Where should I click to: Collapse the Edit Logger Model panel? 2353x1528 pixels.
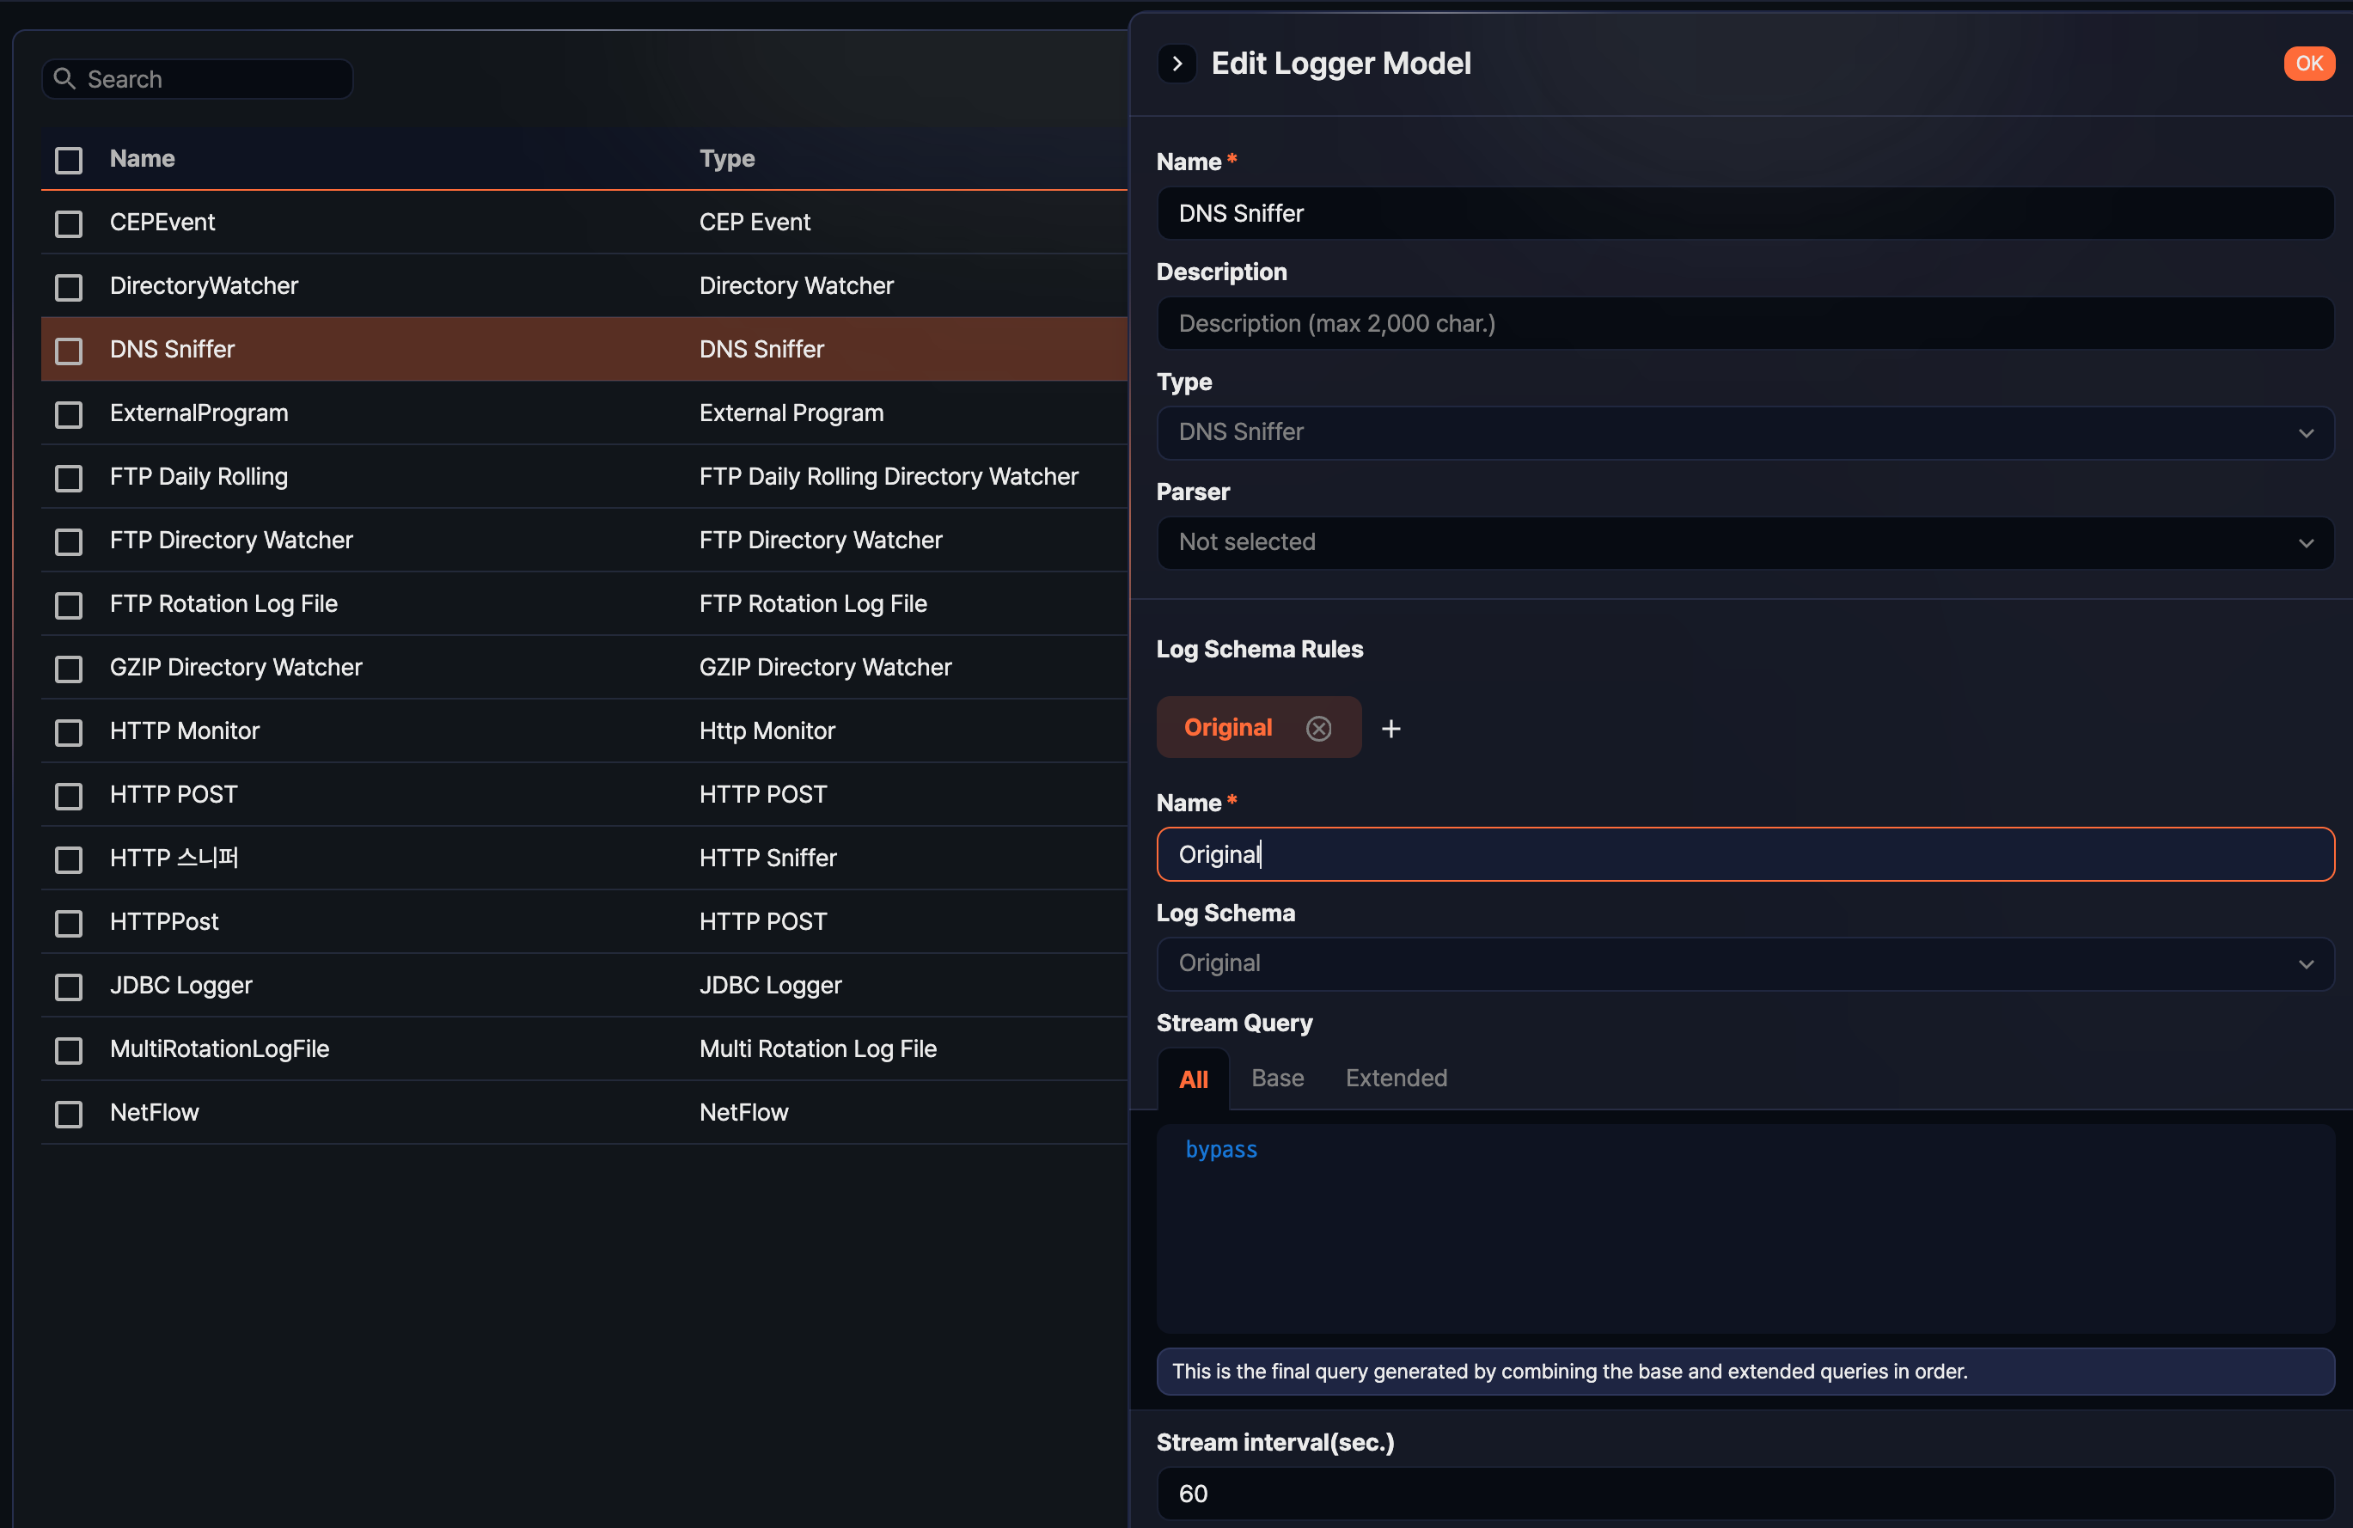click(1176, 64)
